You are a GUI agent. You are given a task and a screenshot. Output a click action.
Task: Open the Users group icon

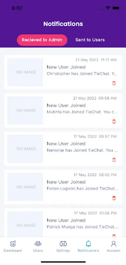pos(38,244)
